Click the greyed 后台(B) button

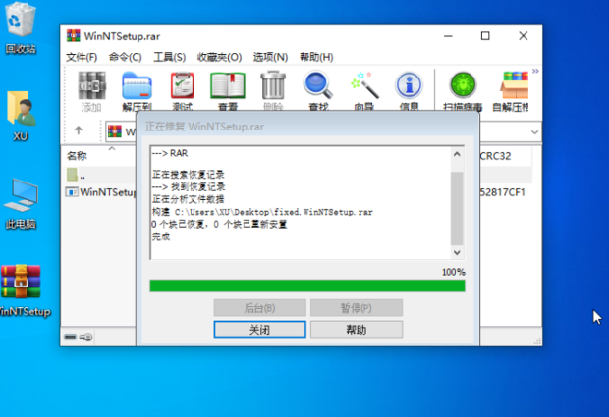(260, 308)
